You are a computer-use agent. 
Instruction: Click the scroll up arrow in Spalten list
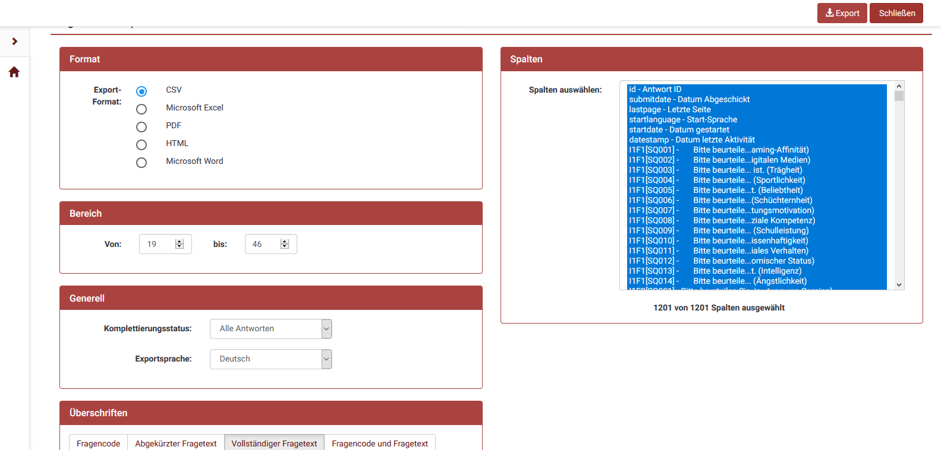pos(899,87)
